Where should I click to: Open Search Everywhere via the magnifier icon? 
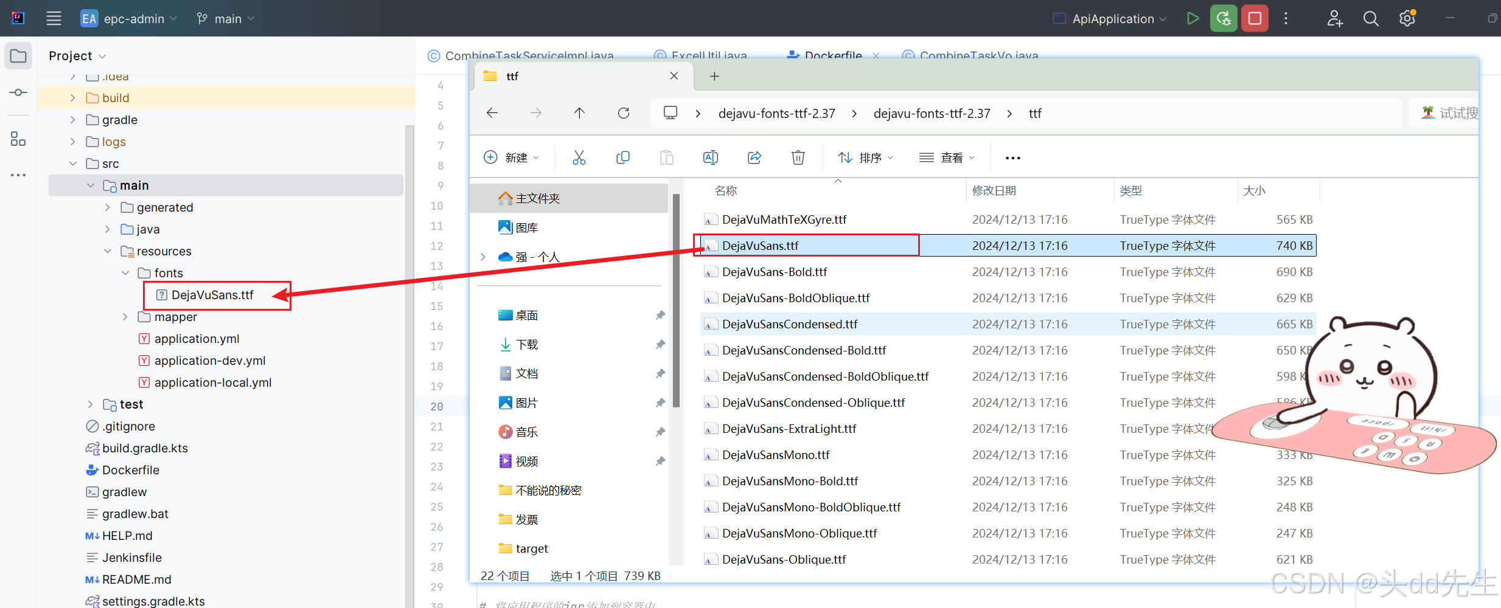[x=1370, y=18]
